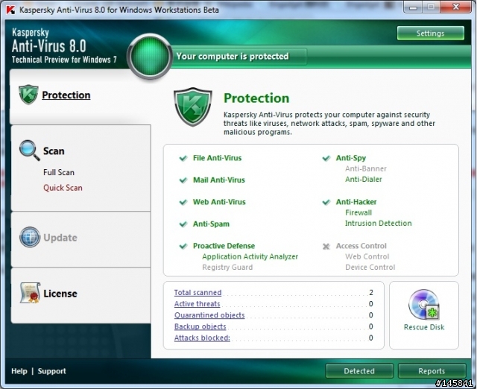The height and width of the screenshot is (389, 477).
Task: Click checkmark next to Web Anti-Virus
Action: (x=183, y=202)
